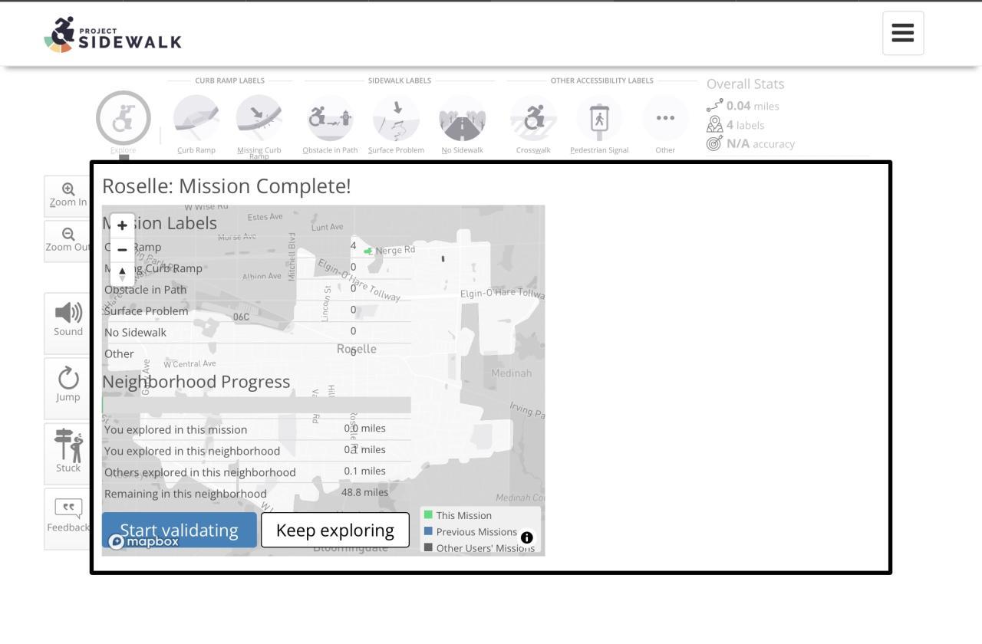
Task: Click the 4 labels overall stat
Action: (x=736, y=125)
